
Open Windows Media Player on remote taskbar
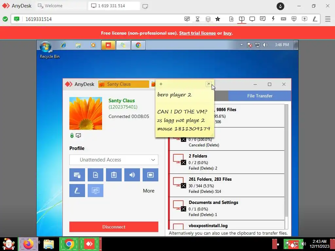(x=93, y=45)
